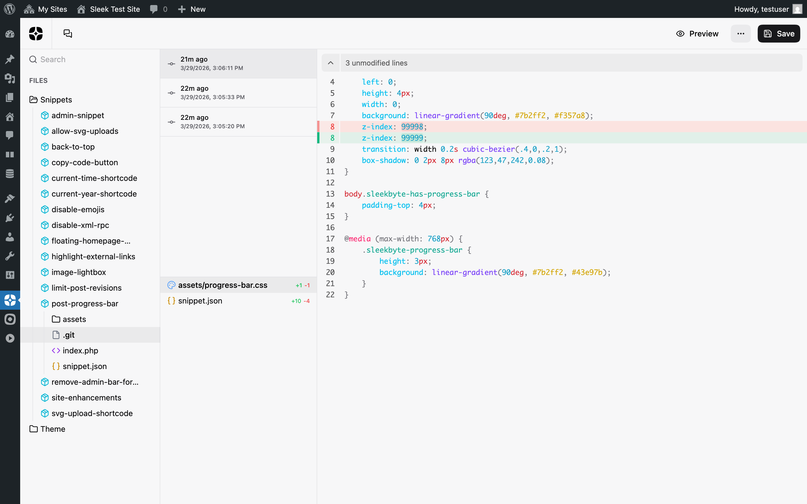Select the Users icon in the sidebar
Screen dimensions: 807x504
(x=10, y=237)
